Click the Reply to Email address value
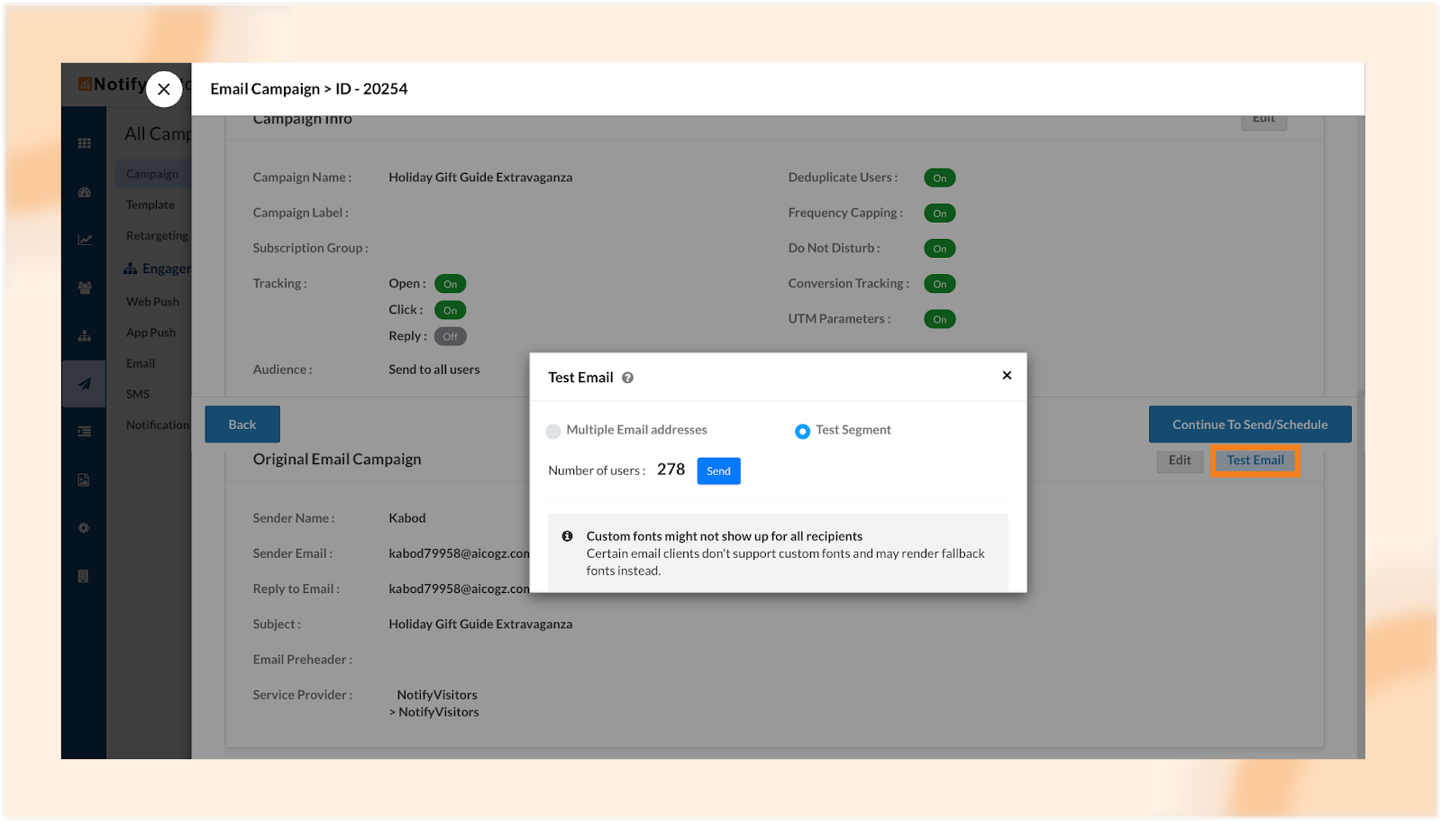This screenshot has height=822, width=1442. click(x=460, y=589)
